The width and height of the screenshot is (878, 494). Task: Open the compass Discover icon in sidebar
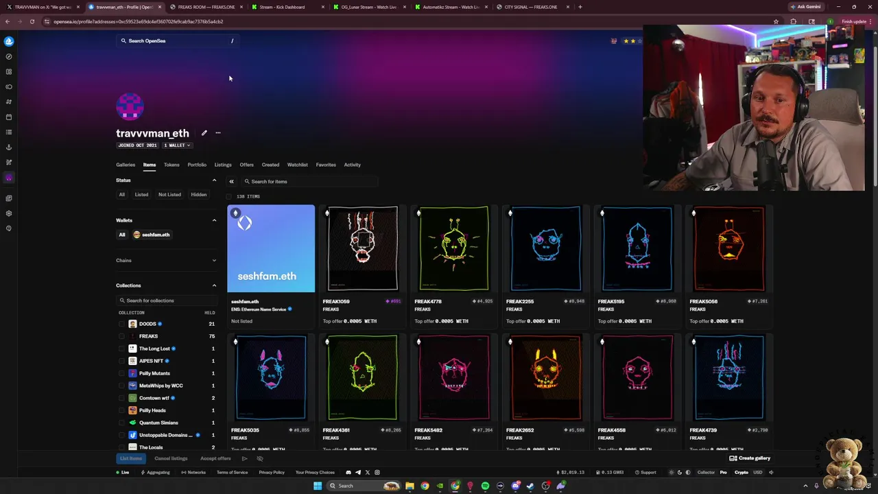[x=9, y=57]
